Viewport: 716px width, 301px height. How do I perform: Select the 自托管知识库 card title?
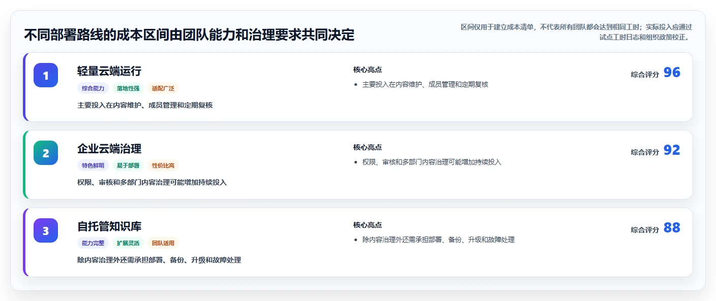click(x=109, y=226)
